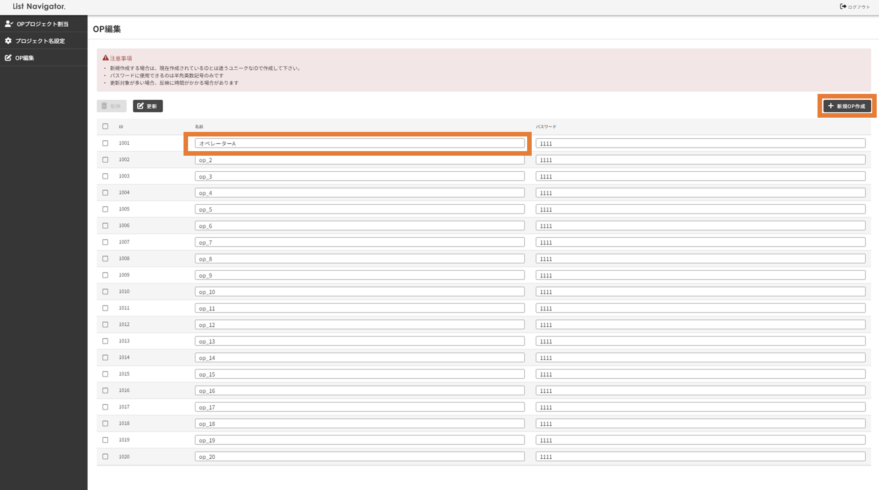Go to プロジェクト名設定 in sidebar

point(40,41)
